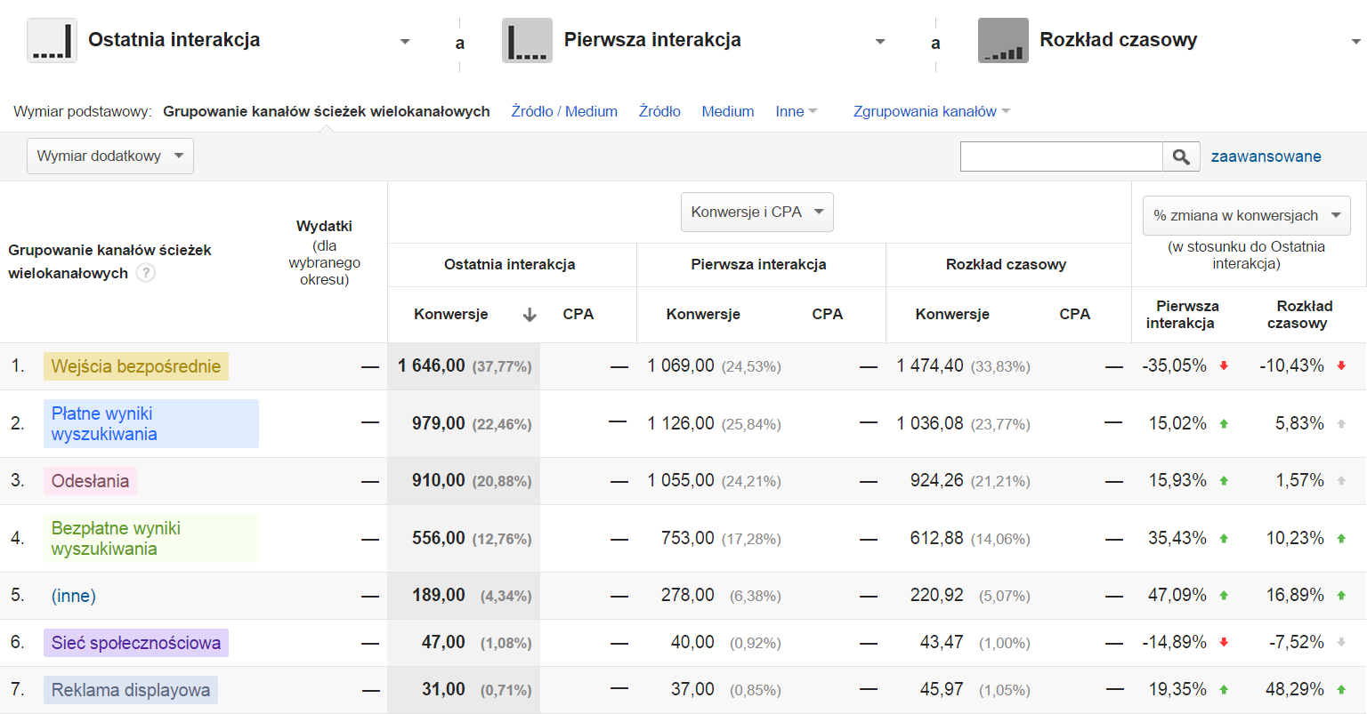The height and width of the screenshot is (714, 1367).
Task: Open the Pierwsza interakcja model dropdown
Action: pyautogui.click(x=880, y=42)
